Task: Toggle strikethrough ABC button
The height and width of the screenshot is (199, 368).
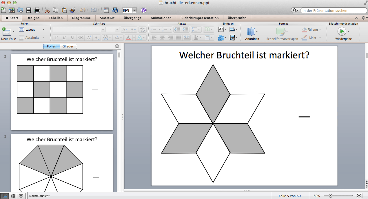Action: click(x=81, y=38)
